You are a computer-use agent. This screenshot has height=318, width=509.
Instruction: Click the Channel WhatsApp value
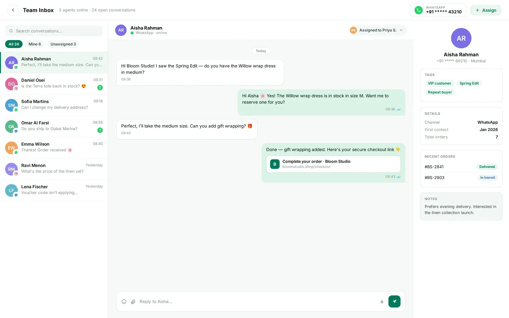click(487, 122)
